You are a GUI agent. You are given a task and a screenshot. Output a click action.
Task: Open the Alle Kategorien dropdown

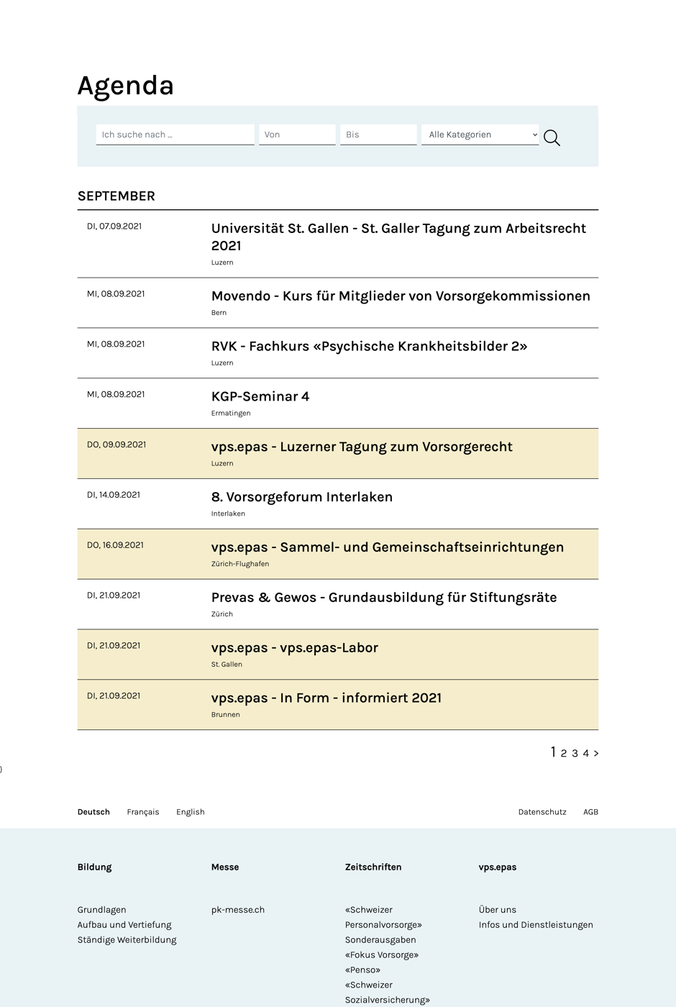click(480, 135)
